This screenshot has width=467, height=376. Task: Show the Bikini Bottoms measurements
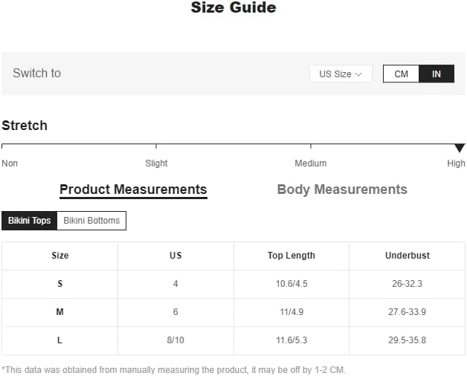(91, 221)
